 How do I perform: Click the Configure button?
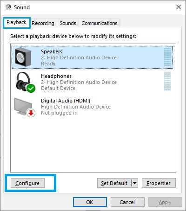(x=27, y=183)
